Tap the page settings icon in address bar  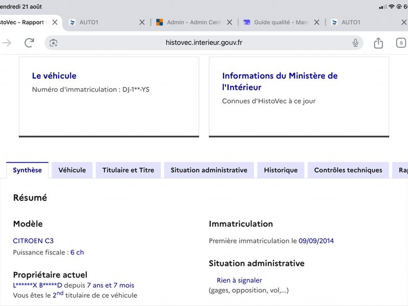tap(54, 43)
